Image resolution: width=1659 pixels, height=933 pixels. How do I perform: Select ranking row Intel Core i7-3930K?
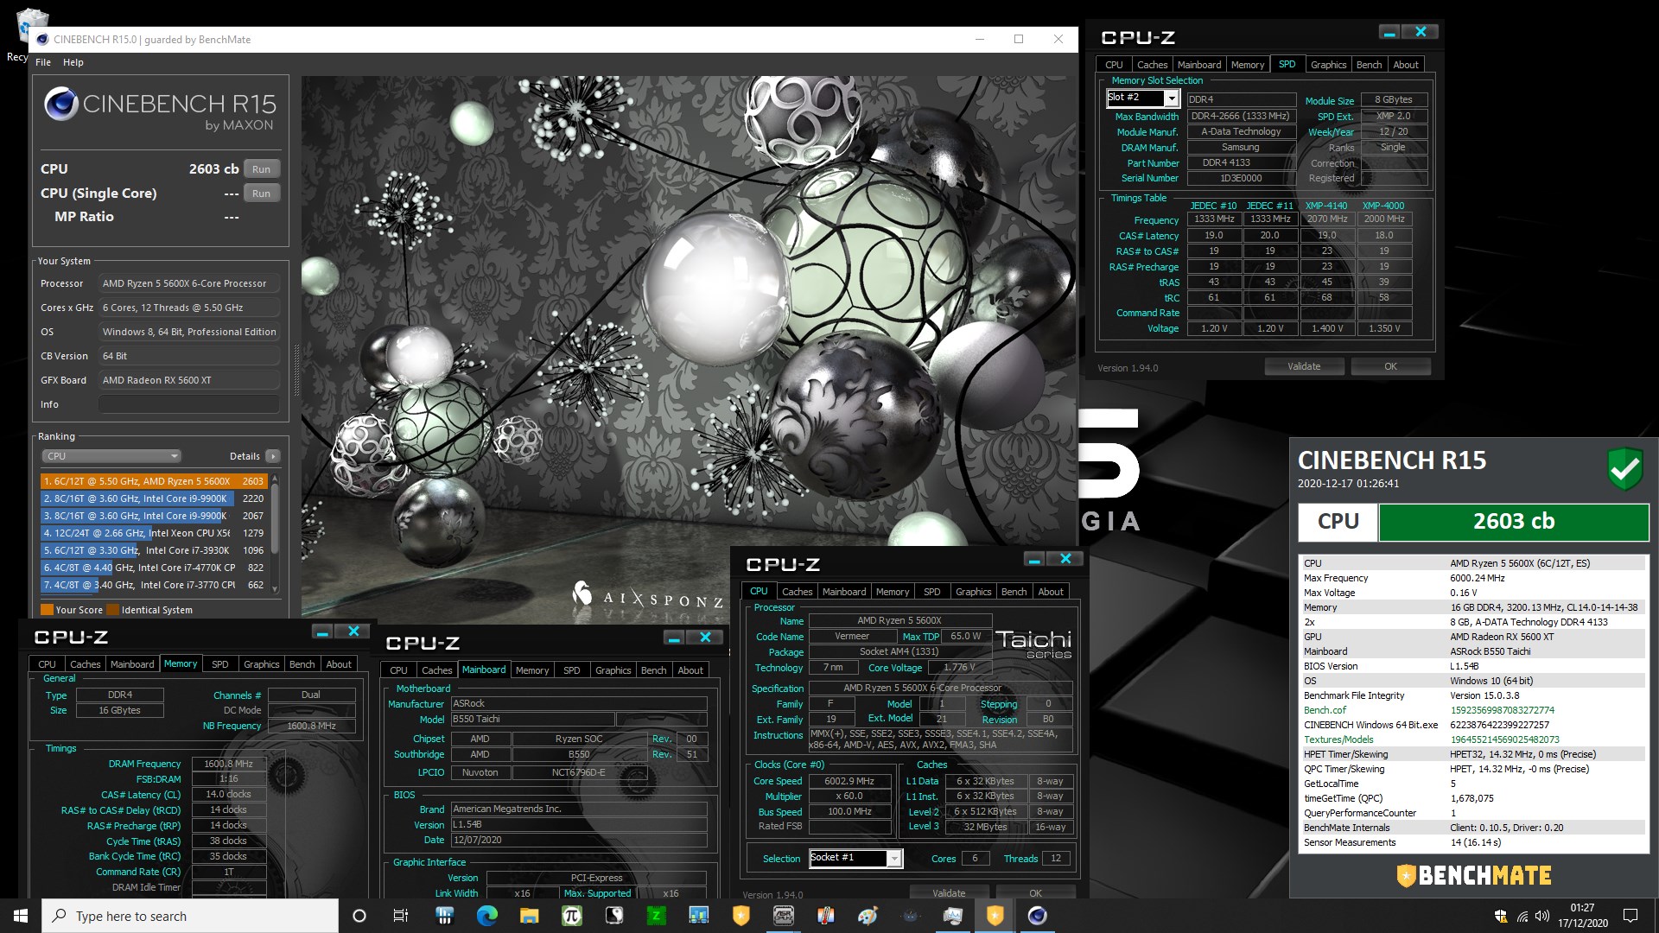point(153,550)
